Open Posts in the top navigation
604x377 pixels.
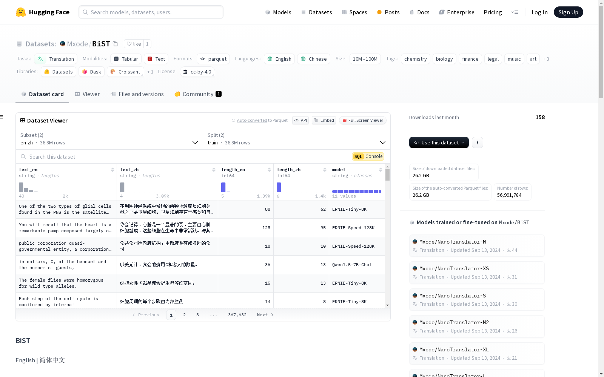[x=388, y=12]
